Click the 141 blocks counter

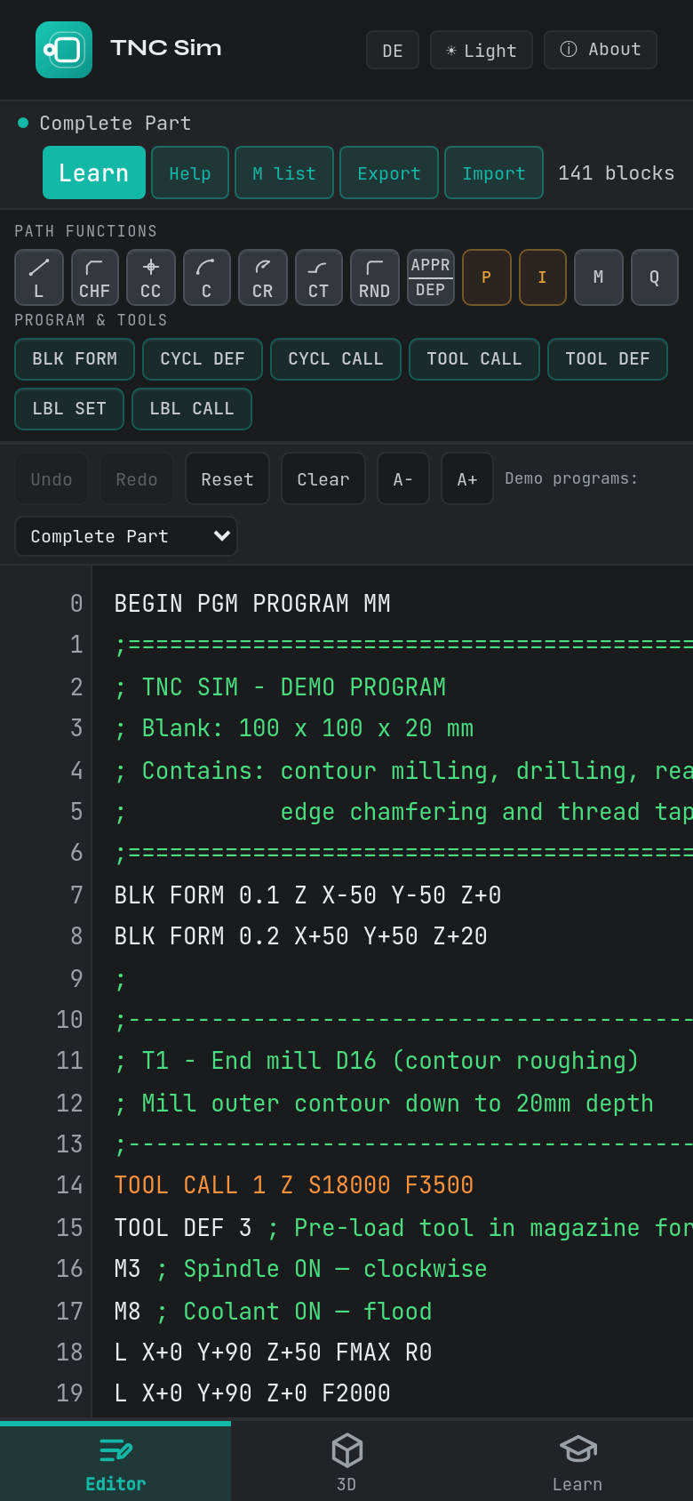click(616, 173)
